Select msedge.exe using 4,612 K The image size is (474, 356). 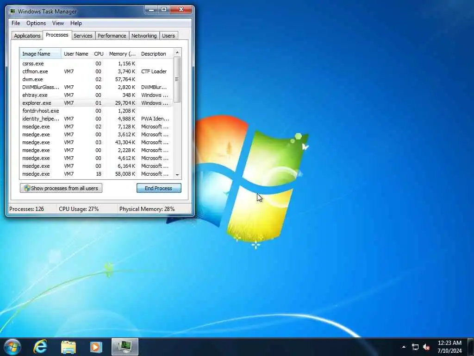tap(96, 158)
